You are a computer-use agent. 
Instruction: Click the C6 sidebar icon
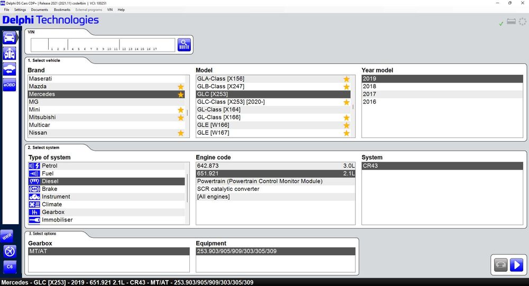coord(10,267)
